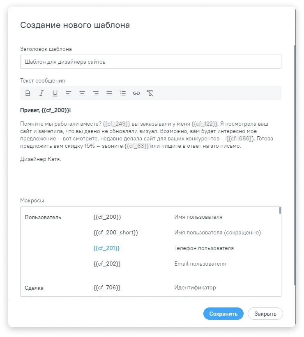The image size is (304, 337).
Task: Align message text to the left
Action: pyautogui.click(x=69, y=93)
